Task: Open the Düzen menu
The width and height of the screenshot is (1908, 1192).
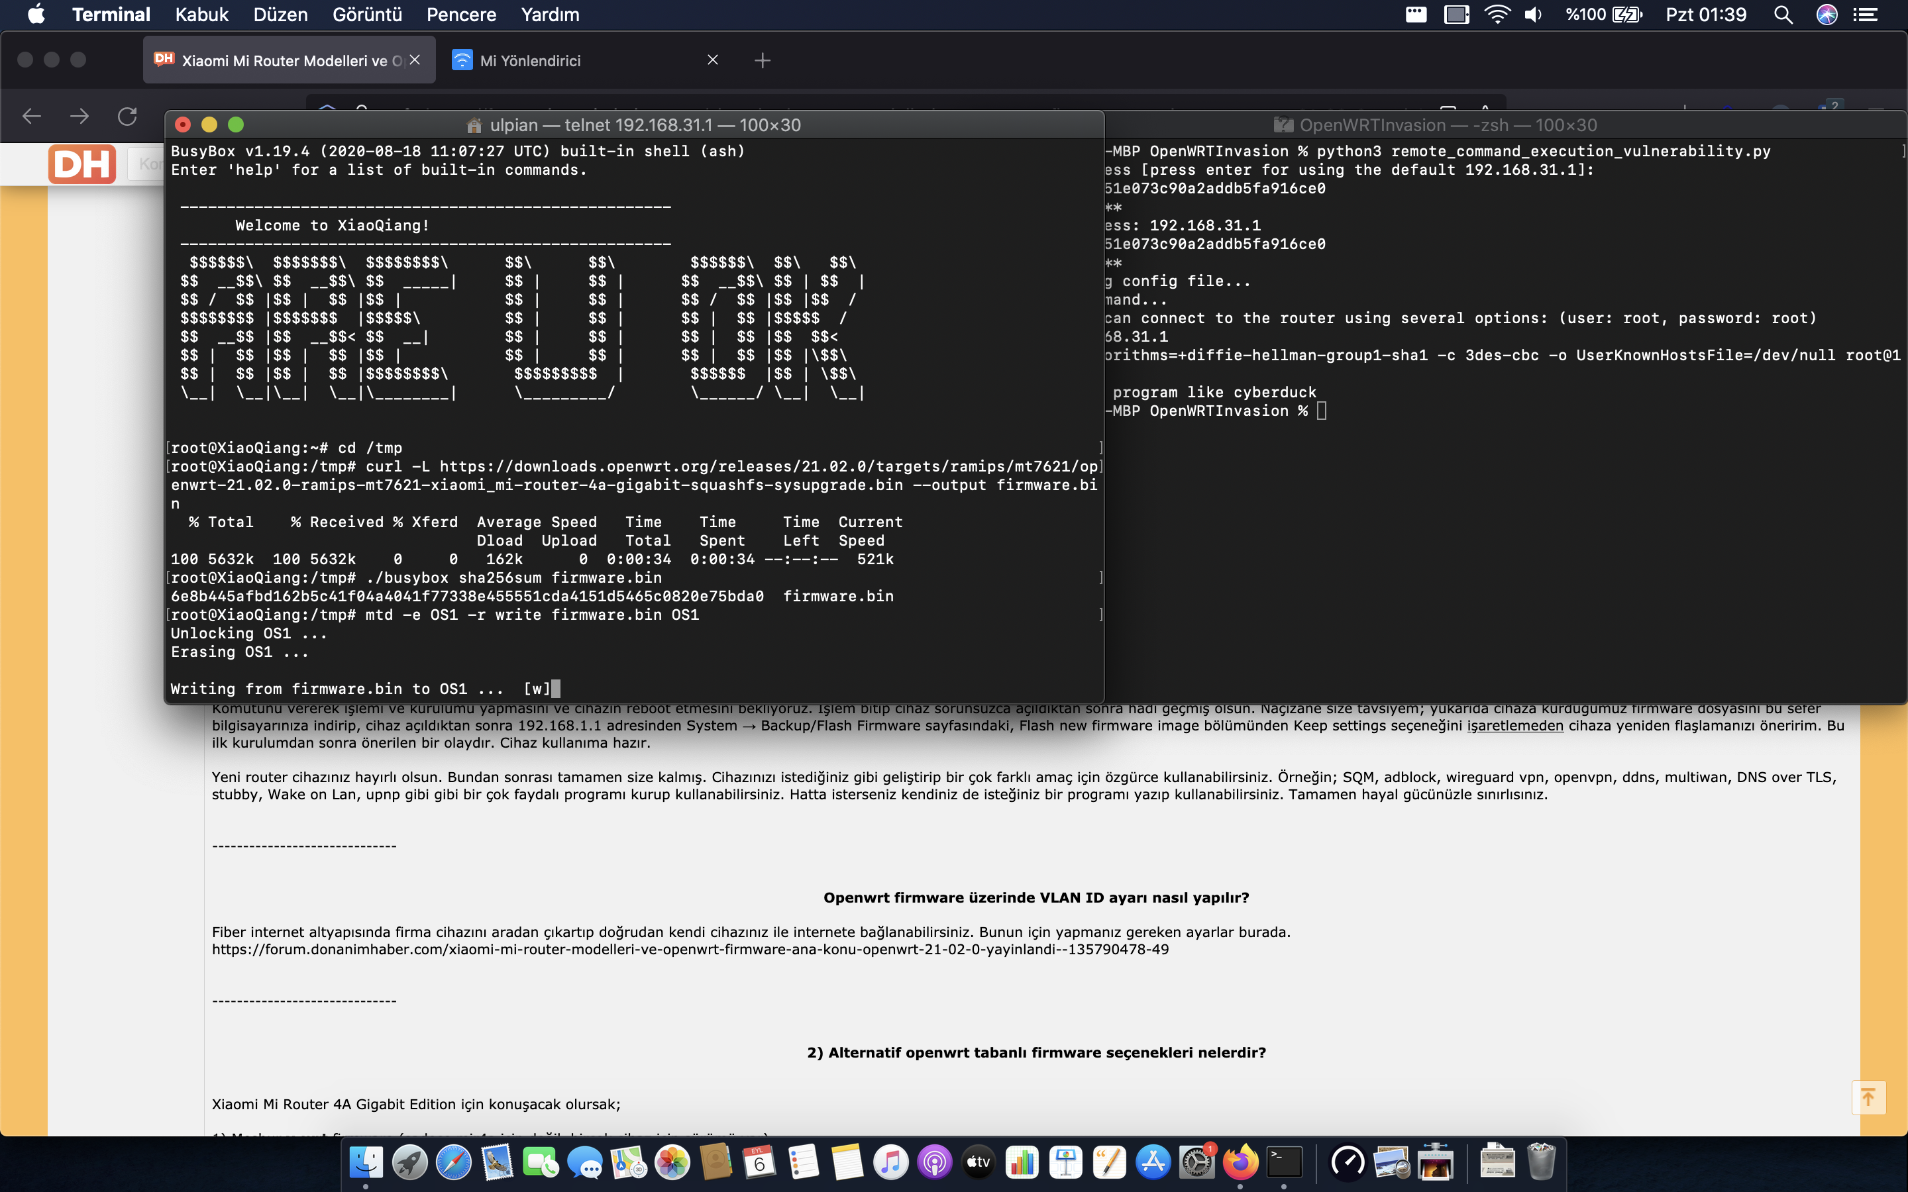Action: [x=280, y=14]
